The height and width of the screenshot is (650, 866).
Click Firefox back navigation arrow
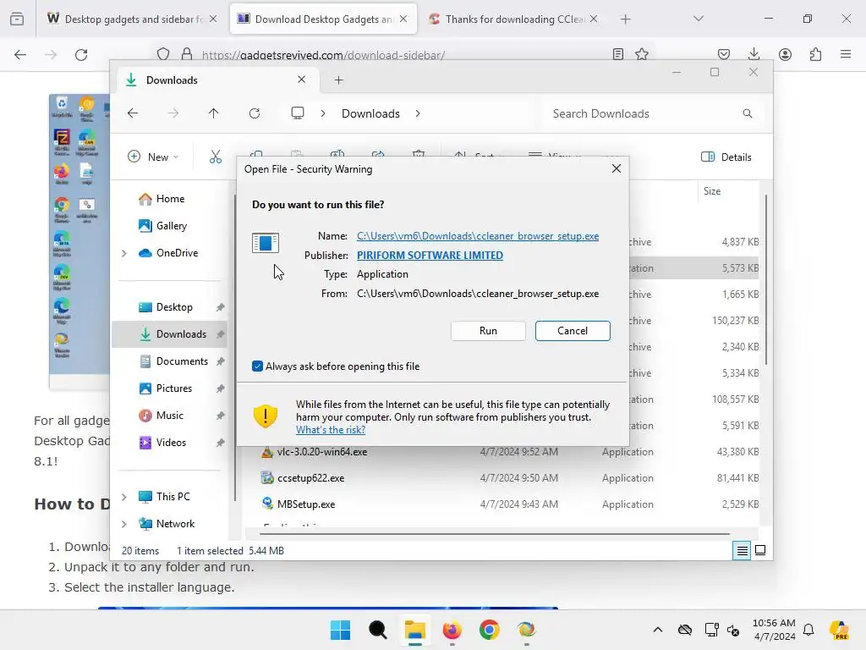pos(20,55)
